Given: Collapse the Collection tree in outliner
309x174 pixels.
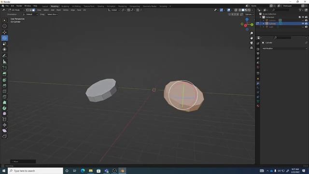Looking at the screenshot, I should click(x=260, y=17).
